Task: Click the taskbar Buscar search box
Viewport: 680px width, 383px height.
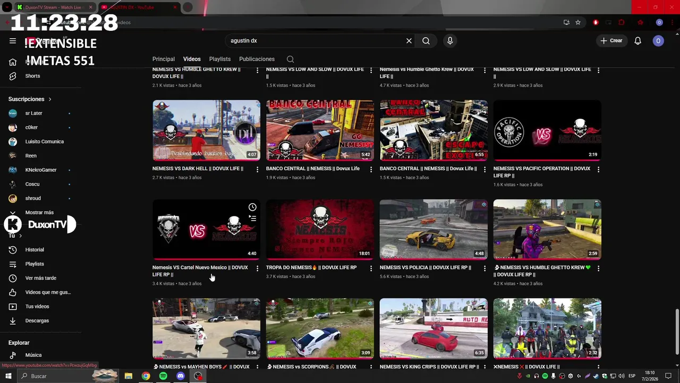Action: 68,376
